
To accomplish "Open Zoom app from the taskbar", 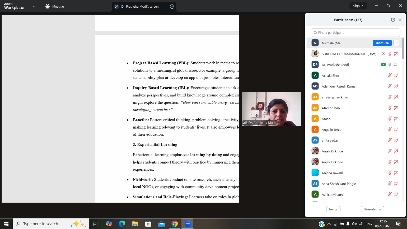I will [x=188, y=224].
